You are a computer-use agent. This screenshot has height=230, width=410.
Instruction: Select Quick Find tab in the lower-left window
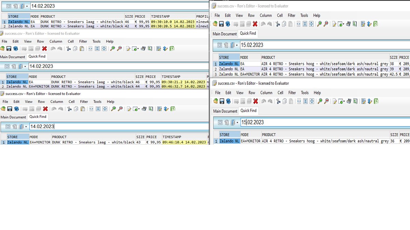(38, 117)
